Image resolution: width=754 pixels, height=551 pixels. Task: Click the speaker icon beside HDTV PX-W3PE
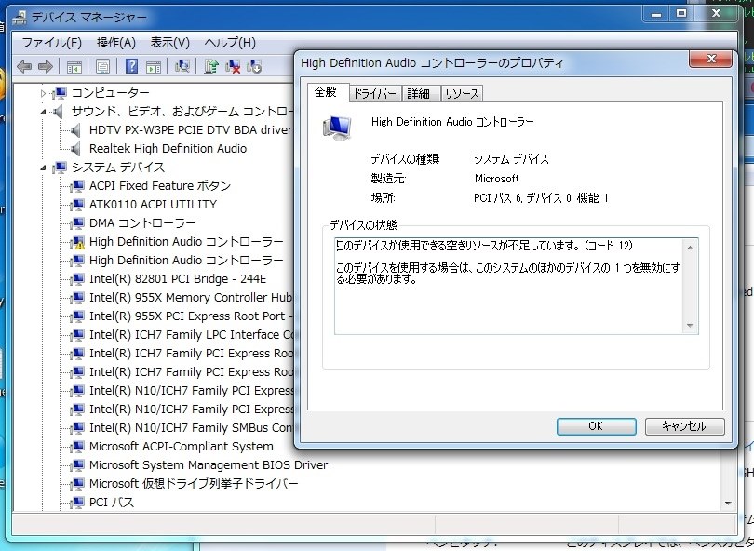[76, 130]
